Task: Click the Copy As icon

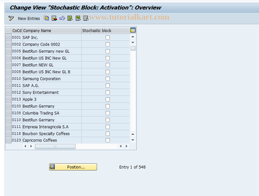Action: [47, 18]
